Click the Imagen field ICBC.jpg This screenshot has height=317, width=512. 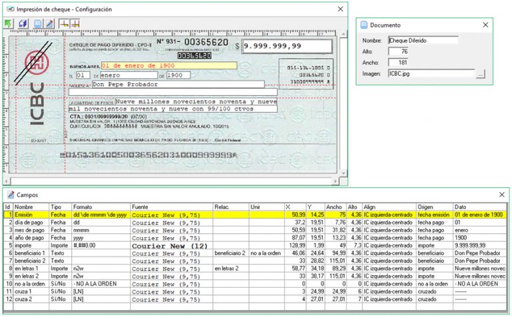coord(431,74)
